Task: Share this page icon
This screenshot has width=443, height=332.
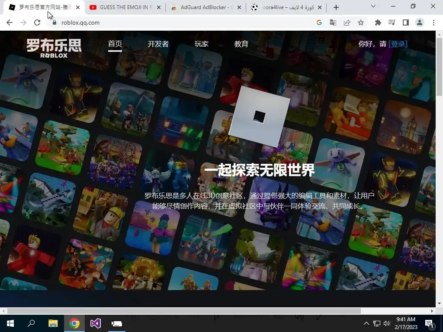Action: [x=347, y=22]
